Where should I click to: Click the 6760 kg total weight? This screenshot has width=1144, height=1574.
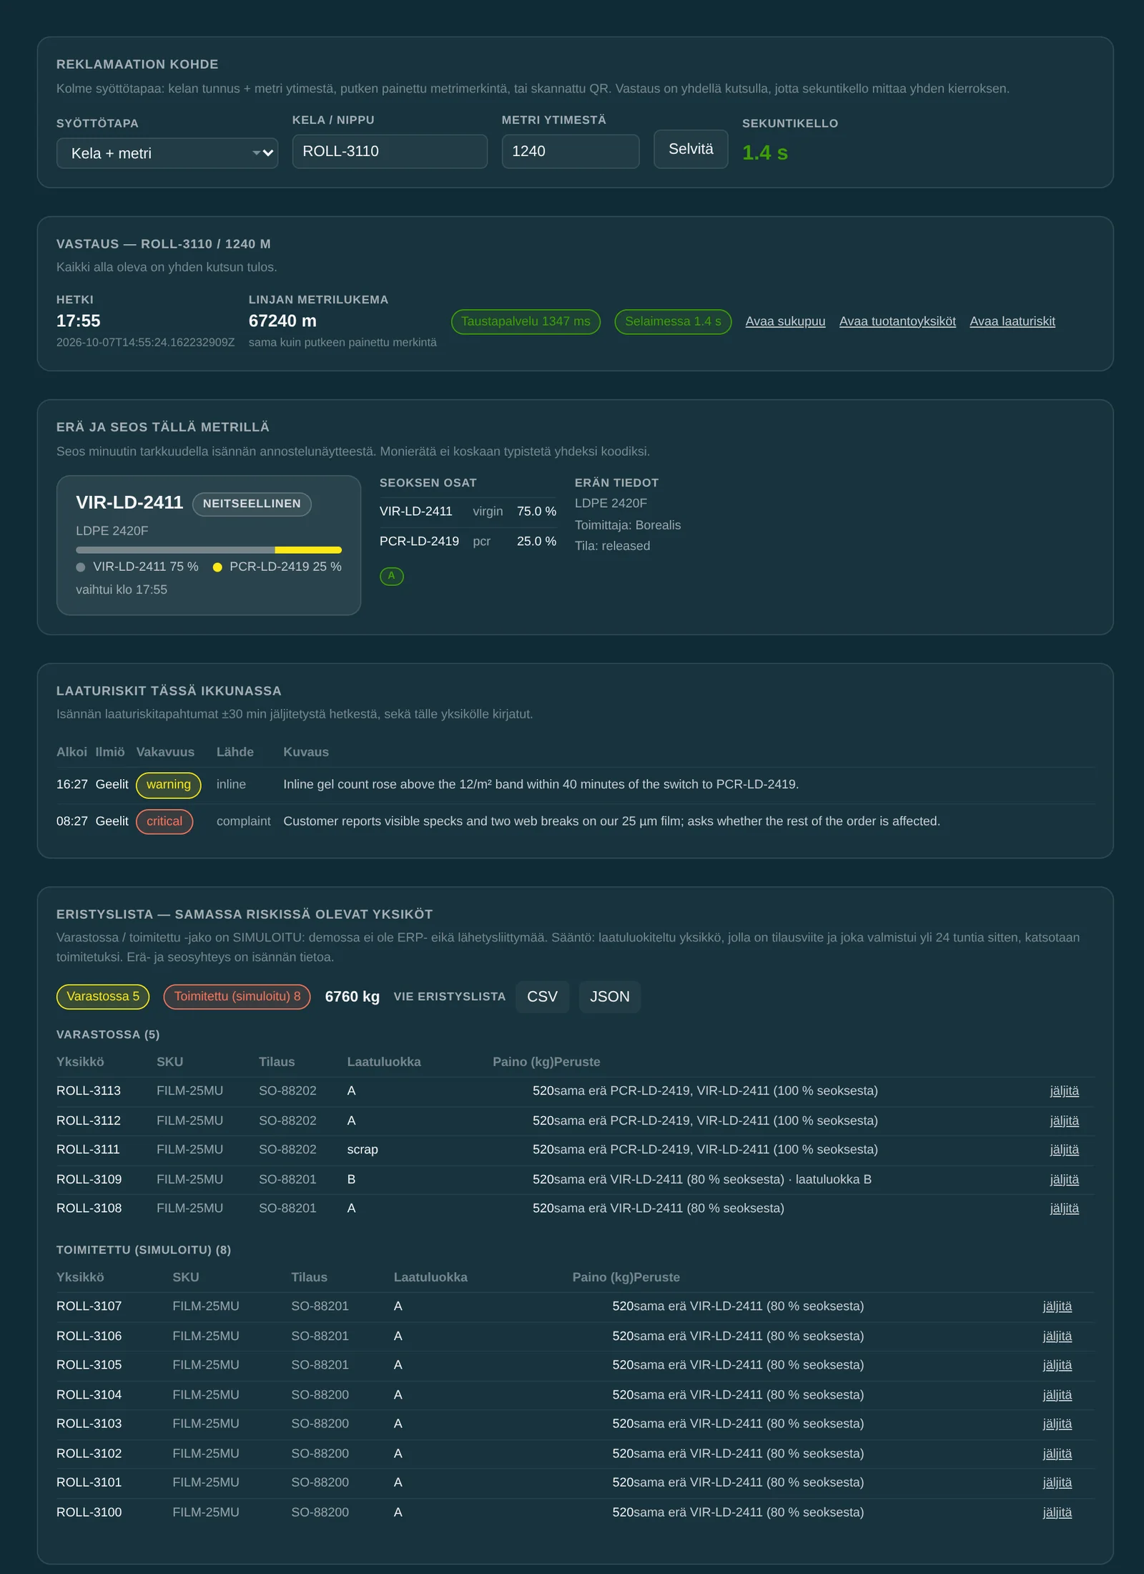352,997
